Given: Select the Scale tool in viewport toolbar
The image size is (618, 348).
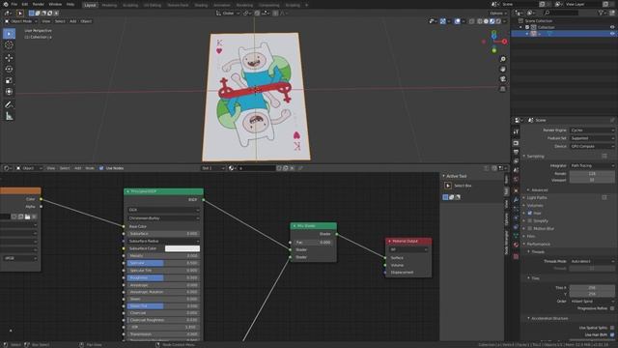Looking at the screenshot, I should pos(9,81).
